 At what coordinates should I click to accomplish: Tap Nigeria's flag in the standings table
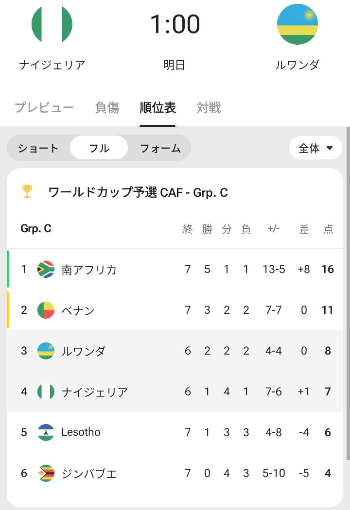point(46,391)
